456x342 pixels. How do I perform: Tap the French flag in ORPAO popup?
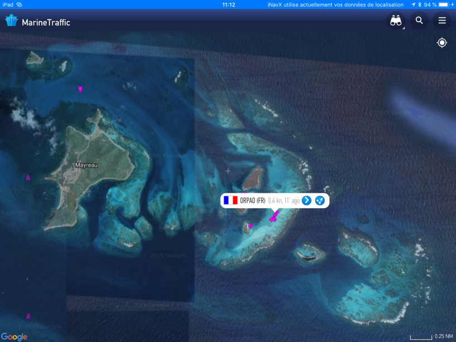coord(230,201)
